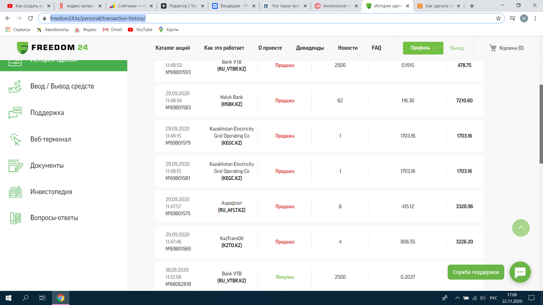
Task: Open a new browser tab
Action: pos(472,6)
